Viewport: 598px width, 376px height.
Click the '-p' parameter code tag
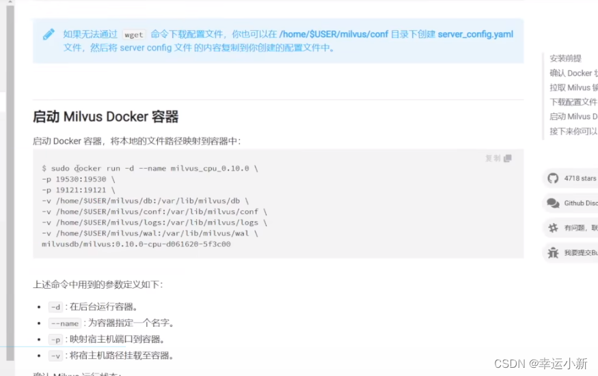[55, 339]
